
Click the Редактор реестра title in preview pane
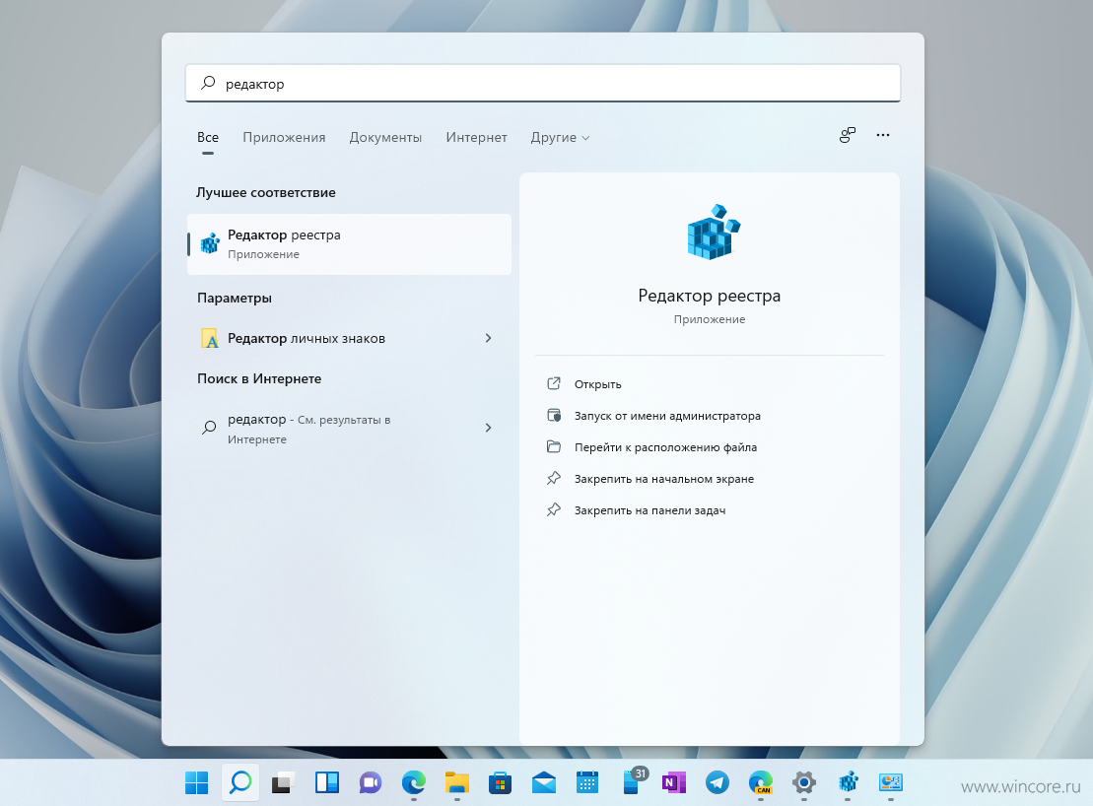(x=709, y=296)
